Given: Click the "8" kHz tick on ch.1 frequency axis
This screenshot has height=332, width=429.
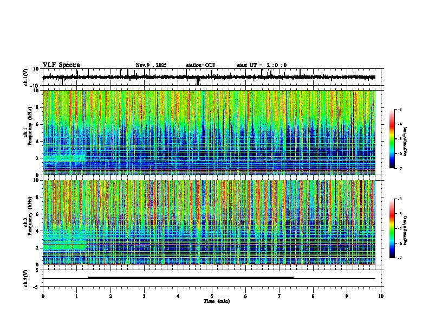Looking at the screenshot, I should (x=37, y=107).
